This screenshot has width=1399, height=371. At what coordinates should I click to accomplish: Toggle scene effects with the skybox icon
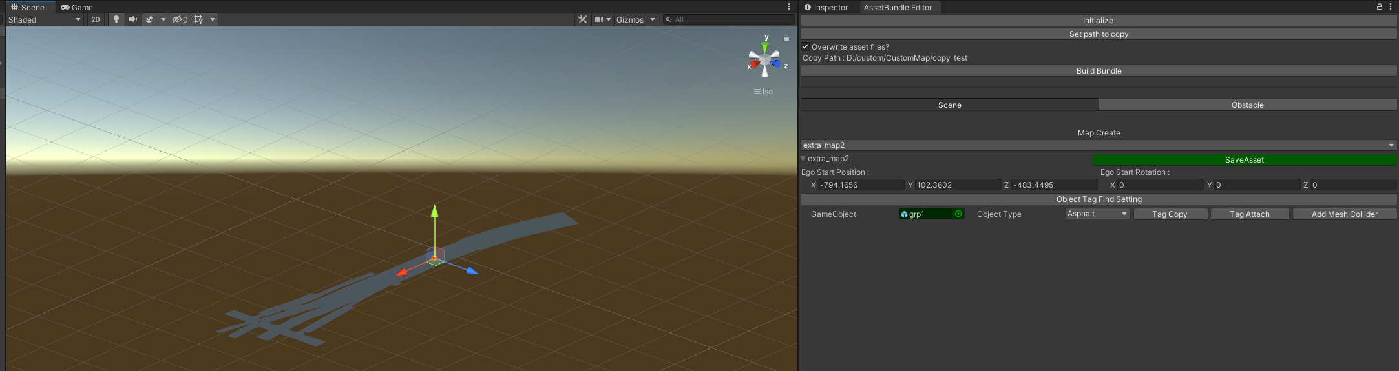click(x=150, y=19)
